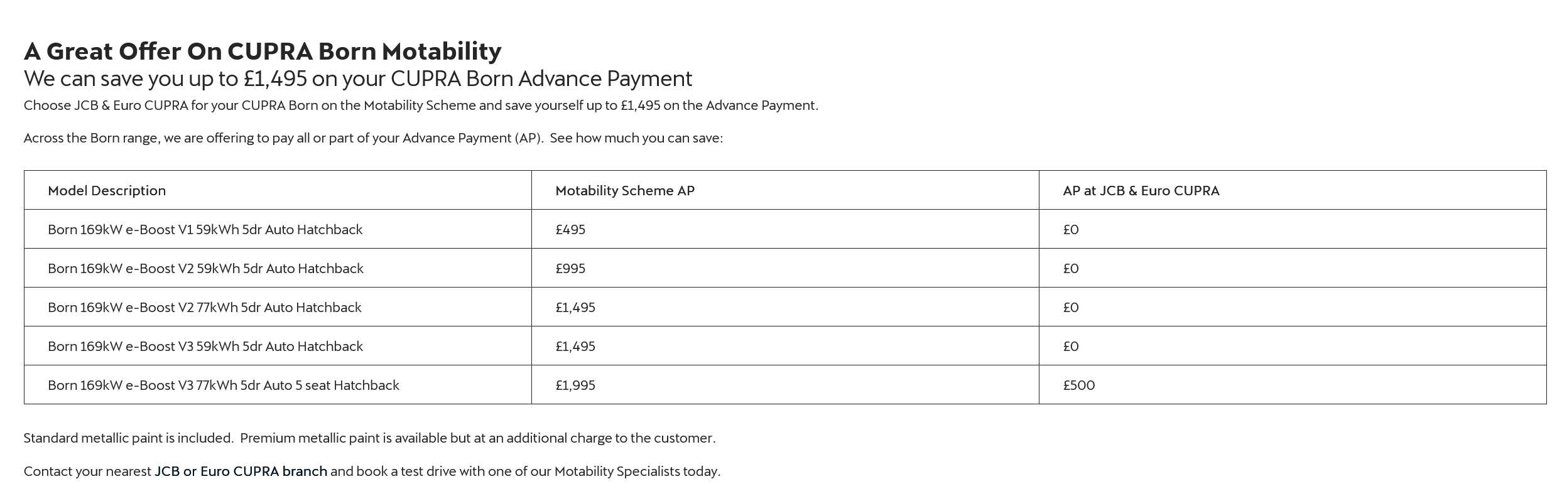Screen dimensions: 1557x501
Task: Click the £1,995 Motability Scheme AP cell
Action: click(x=575, y=385)
